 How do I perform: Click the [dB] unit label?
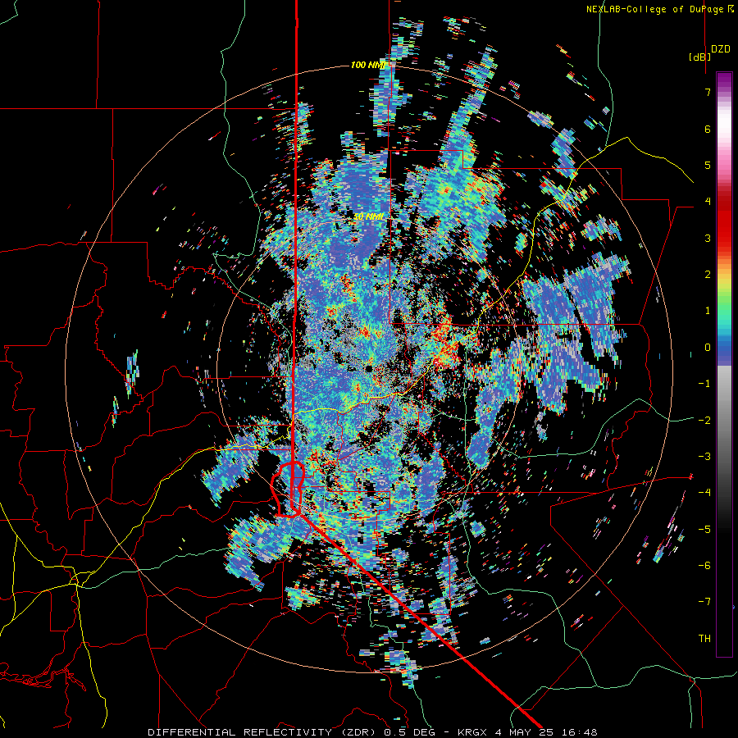point(699,57)
